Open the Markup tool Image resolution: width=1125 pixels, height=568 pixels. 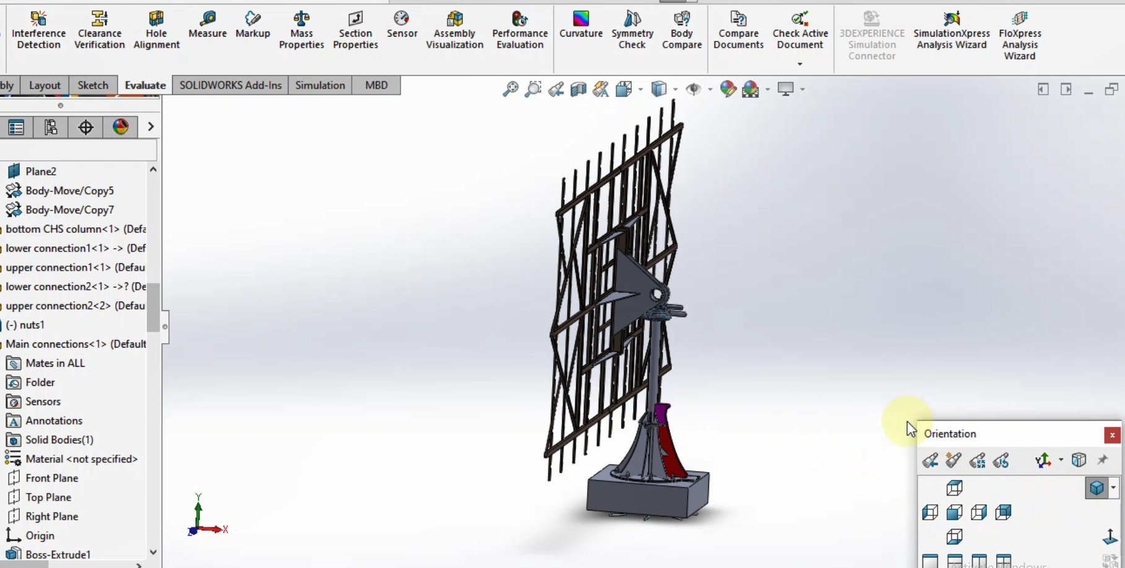[x=253, y=25]
